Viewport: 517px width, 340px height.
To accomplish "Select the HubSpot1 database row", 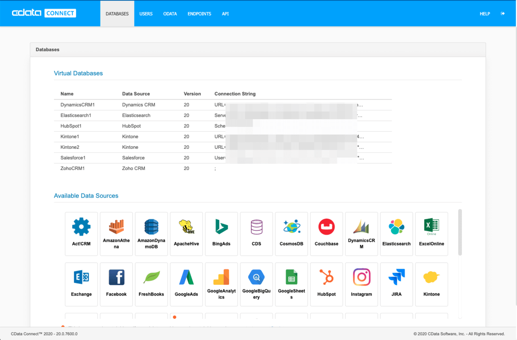I will [x=223, y=126].
